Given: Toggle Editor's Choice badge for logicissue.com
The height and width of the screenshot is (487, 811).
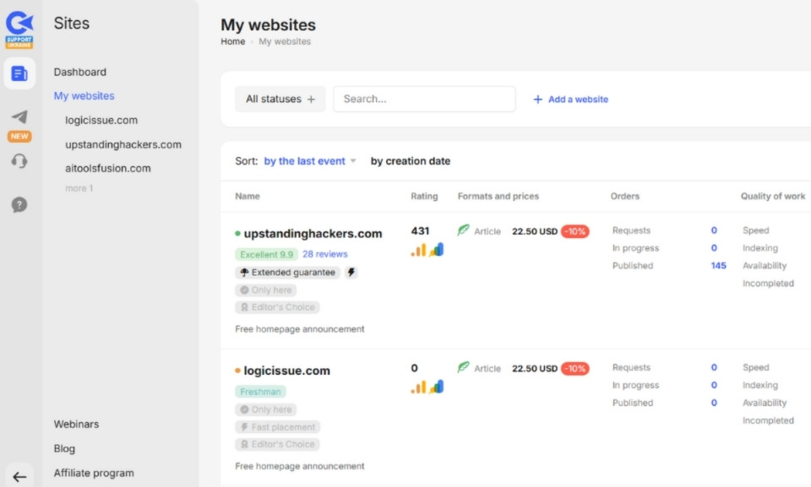Looking at the screenshot, I should 277,445.
